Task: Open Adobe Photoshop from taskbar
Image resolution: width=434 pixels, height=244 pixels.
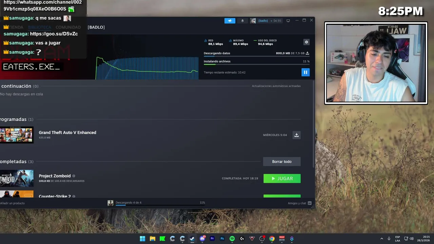Action: coord(222,239)
